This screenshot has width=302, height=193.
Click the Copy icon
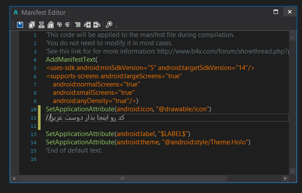pos(32,25)
